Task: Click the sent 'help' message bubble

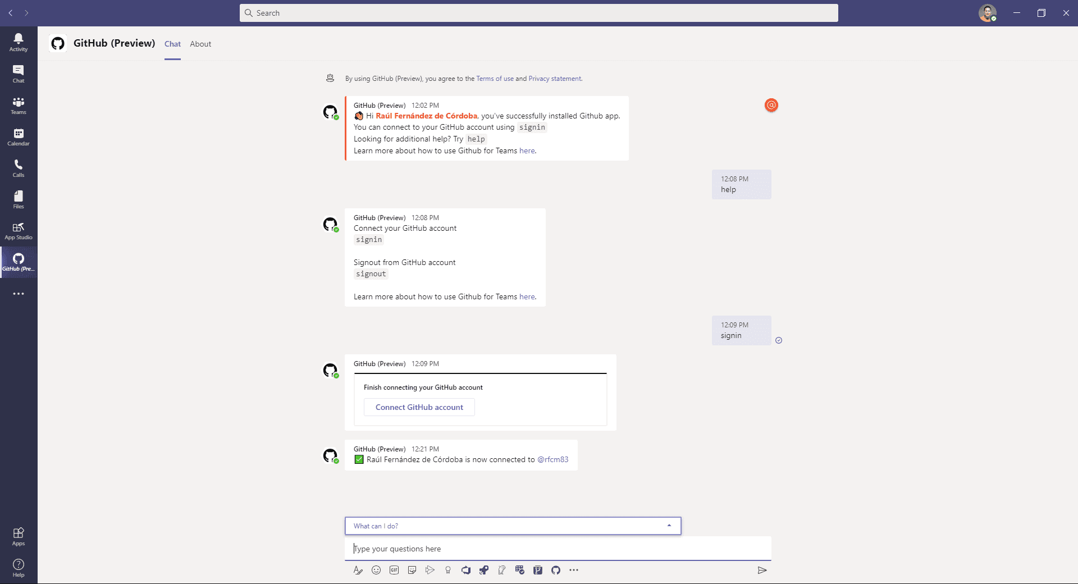Action: (741, 184)
